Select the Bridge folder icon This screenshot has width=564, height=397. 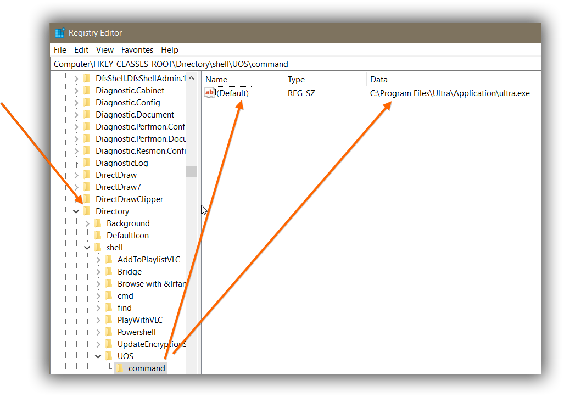coord(109,271)
